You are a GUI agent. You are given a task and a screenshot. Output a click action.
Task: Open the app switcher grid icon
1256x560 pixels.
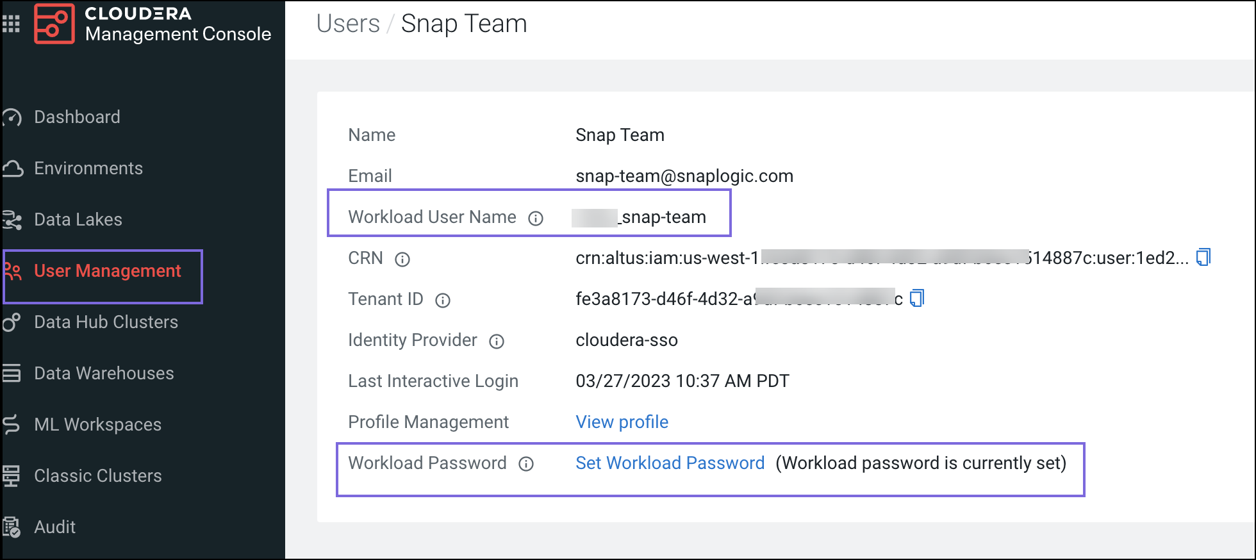[11, 24]
